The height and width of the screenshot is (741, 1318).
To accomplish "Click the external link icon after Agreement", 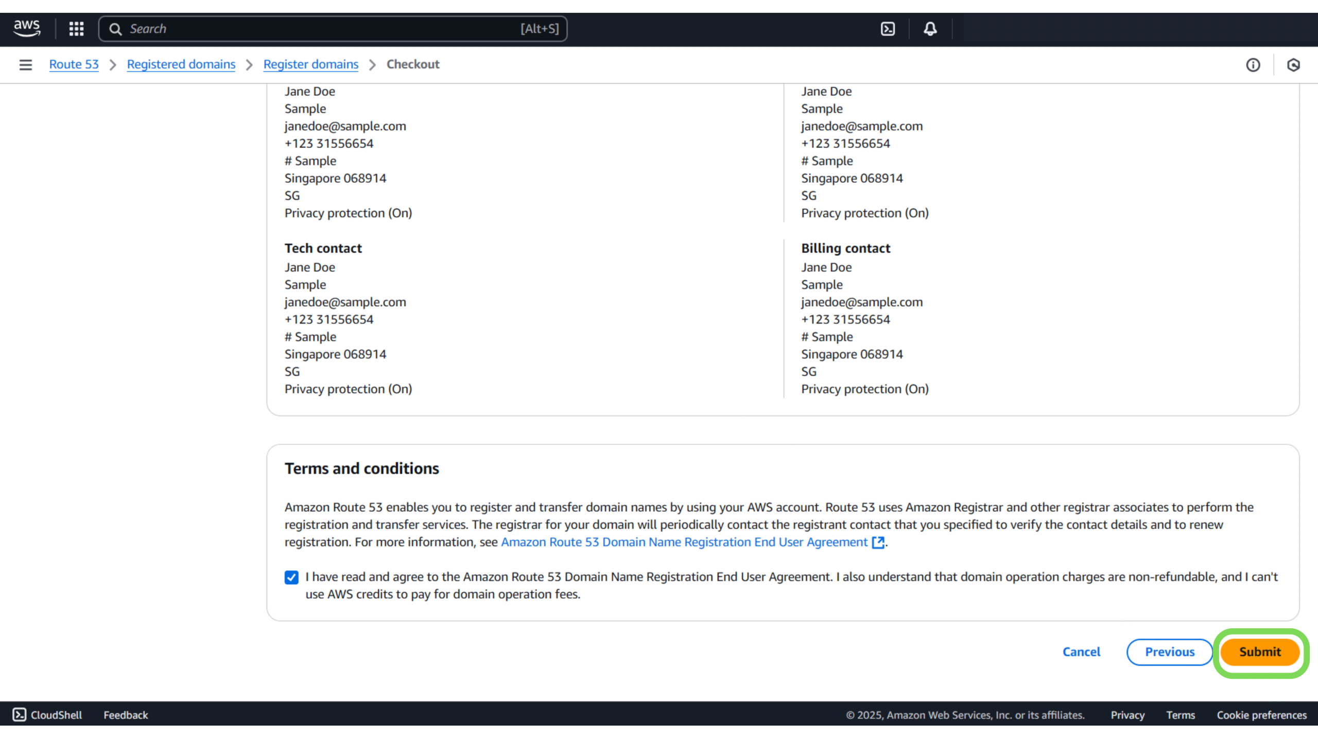I will tap(878, 542).
